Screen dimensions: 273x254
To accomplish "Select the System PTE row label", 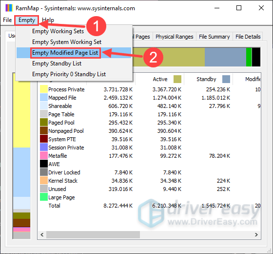I will pyautogui.click(x=62, y=139).
